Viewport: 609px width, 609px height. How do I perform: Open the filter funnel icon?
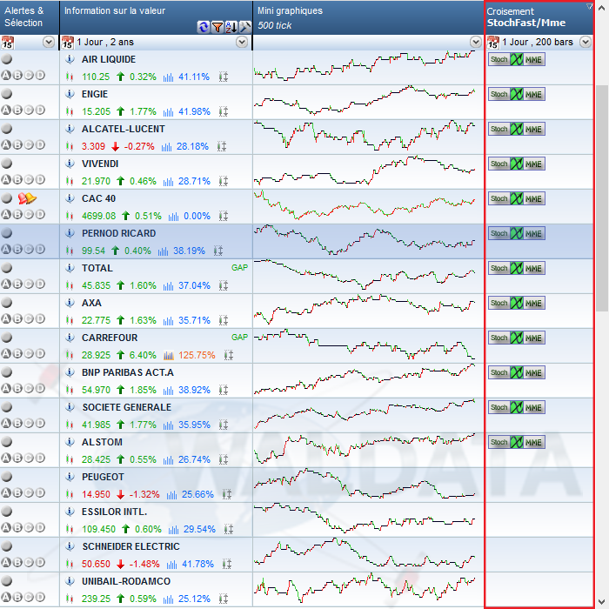click(x=217, y=27)
